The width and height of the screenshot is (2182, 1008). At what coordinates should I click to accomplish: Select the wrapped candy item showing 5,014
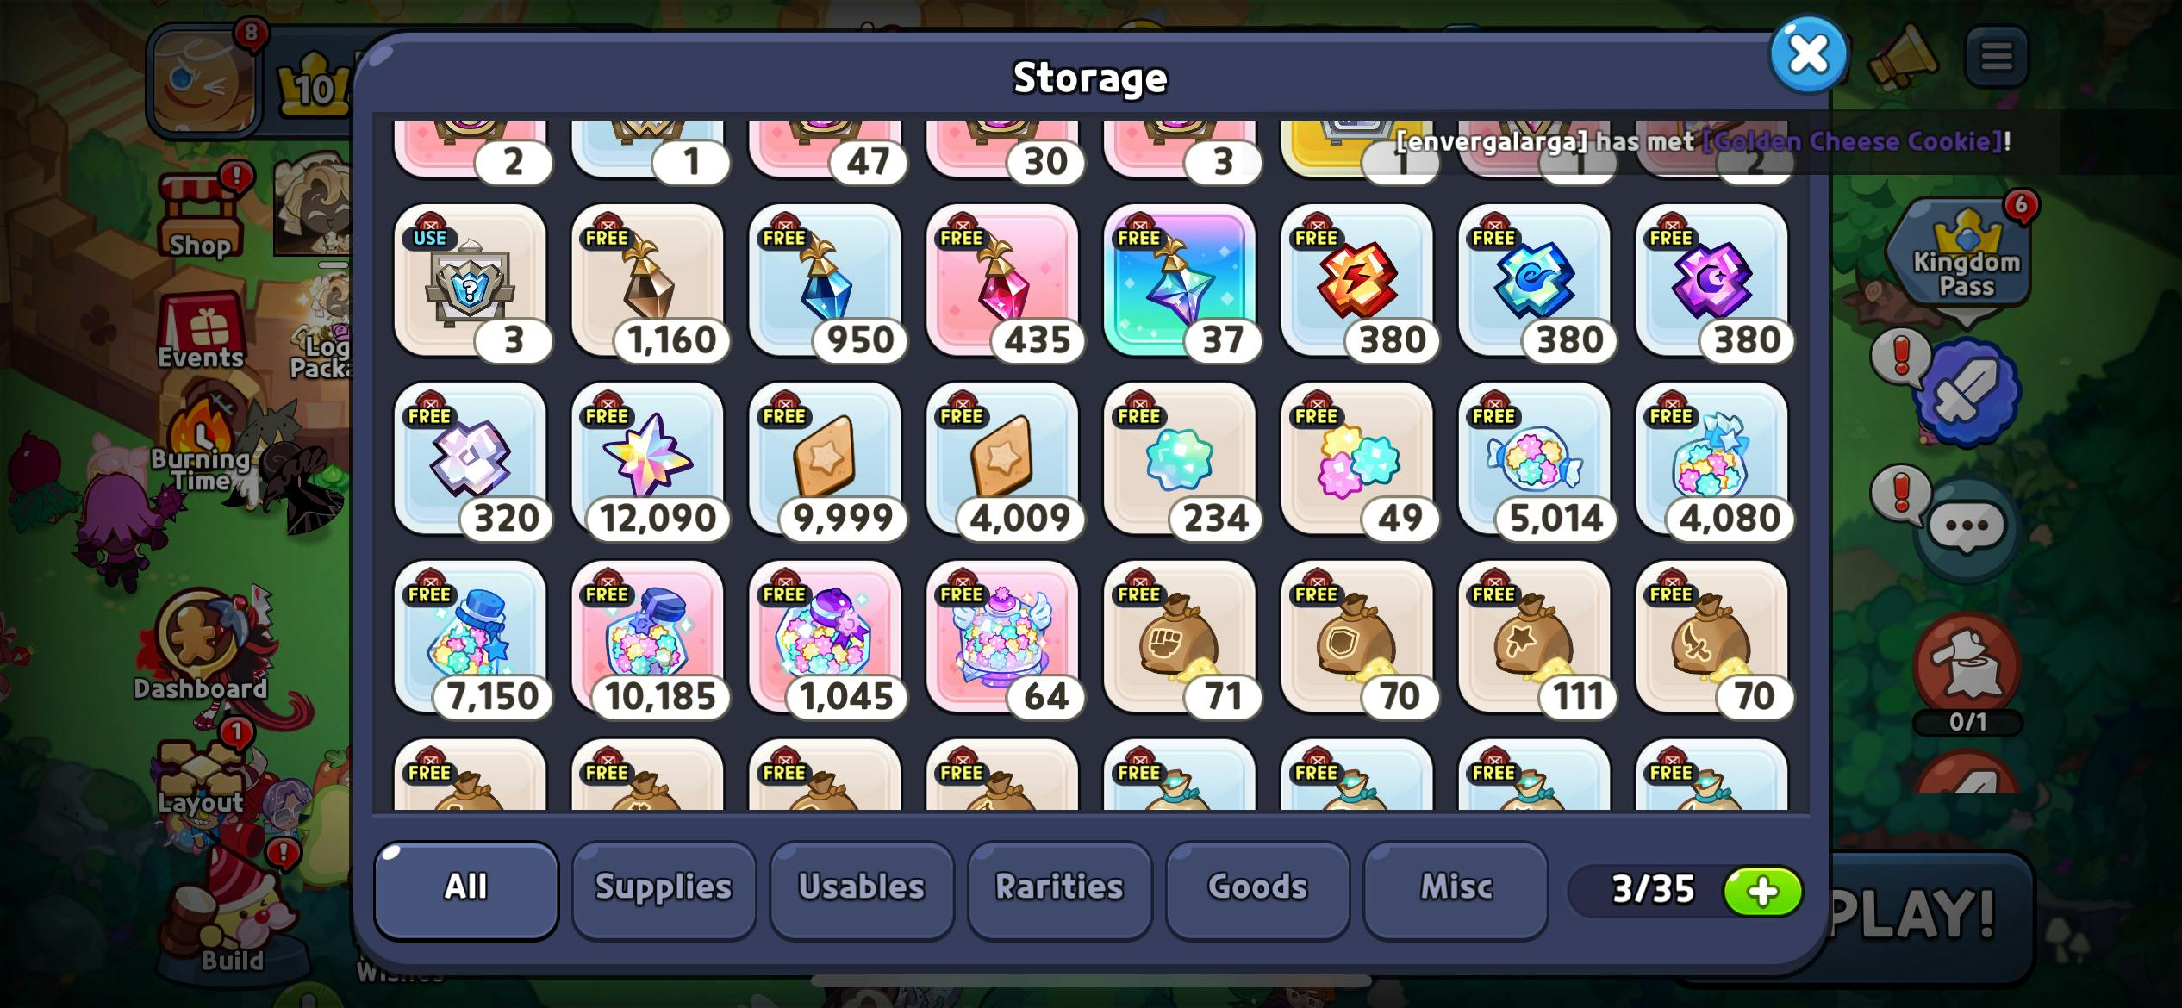[x=1534, y=459]
